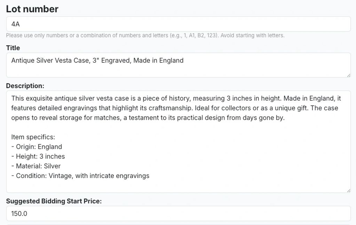Click the '- Height: 3 inches' description line
Image resolution: width=356 pixels, height=225 pixels.
(x=38, y=156)
